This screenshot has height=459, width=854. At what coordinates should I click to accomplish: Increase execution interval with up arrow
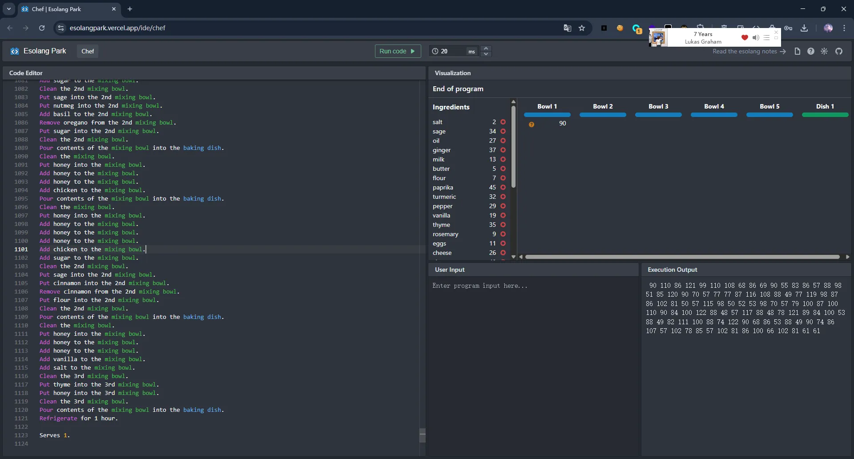pyautogui.click(x=486, y=48)
